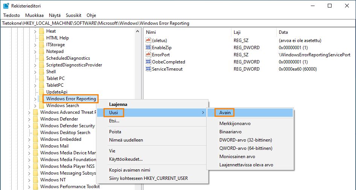The width and height of the screenshot is (356, 190).
Task: Expand the Windows Mail key
Action: pos(29,146)
